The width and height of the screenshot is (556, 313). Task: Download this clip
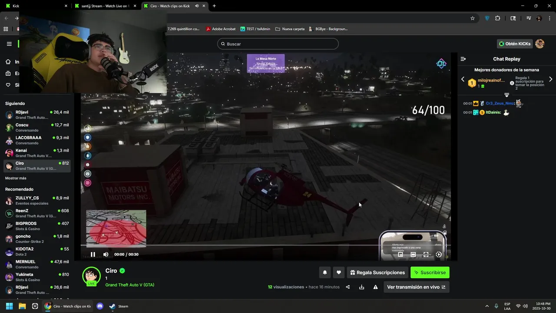361,287
